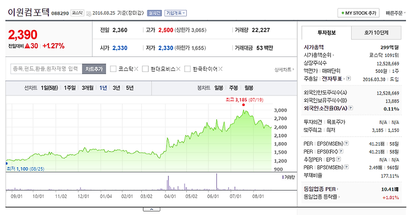Open the 상세차트 link
The width and height of the screenshot is (410, 215).
click(284, 69)
